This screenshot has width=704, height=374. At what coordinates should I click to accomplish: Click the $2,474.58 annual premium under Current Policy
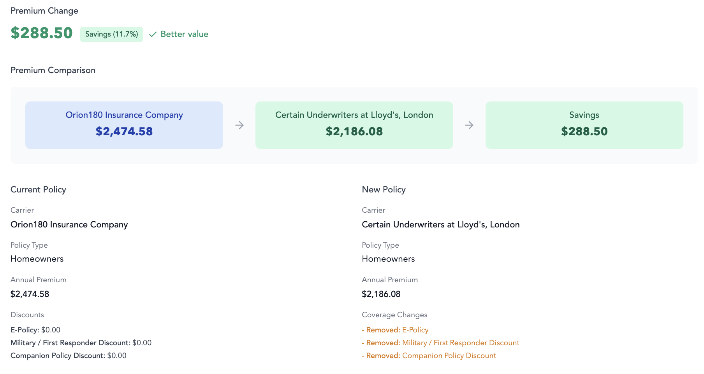30,294
